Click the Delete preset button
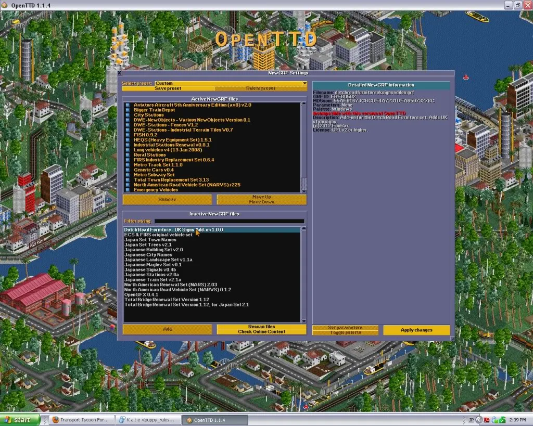The height and width of the screenshot is (426, 533). click(x=261, y=88)
